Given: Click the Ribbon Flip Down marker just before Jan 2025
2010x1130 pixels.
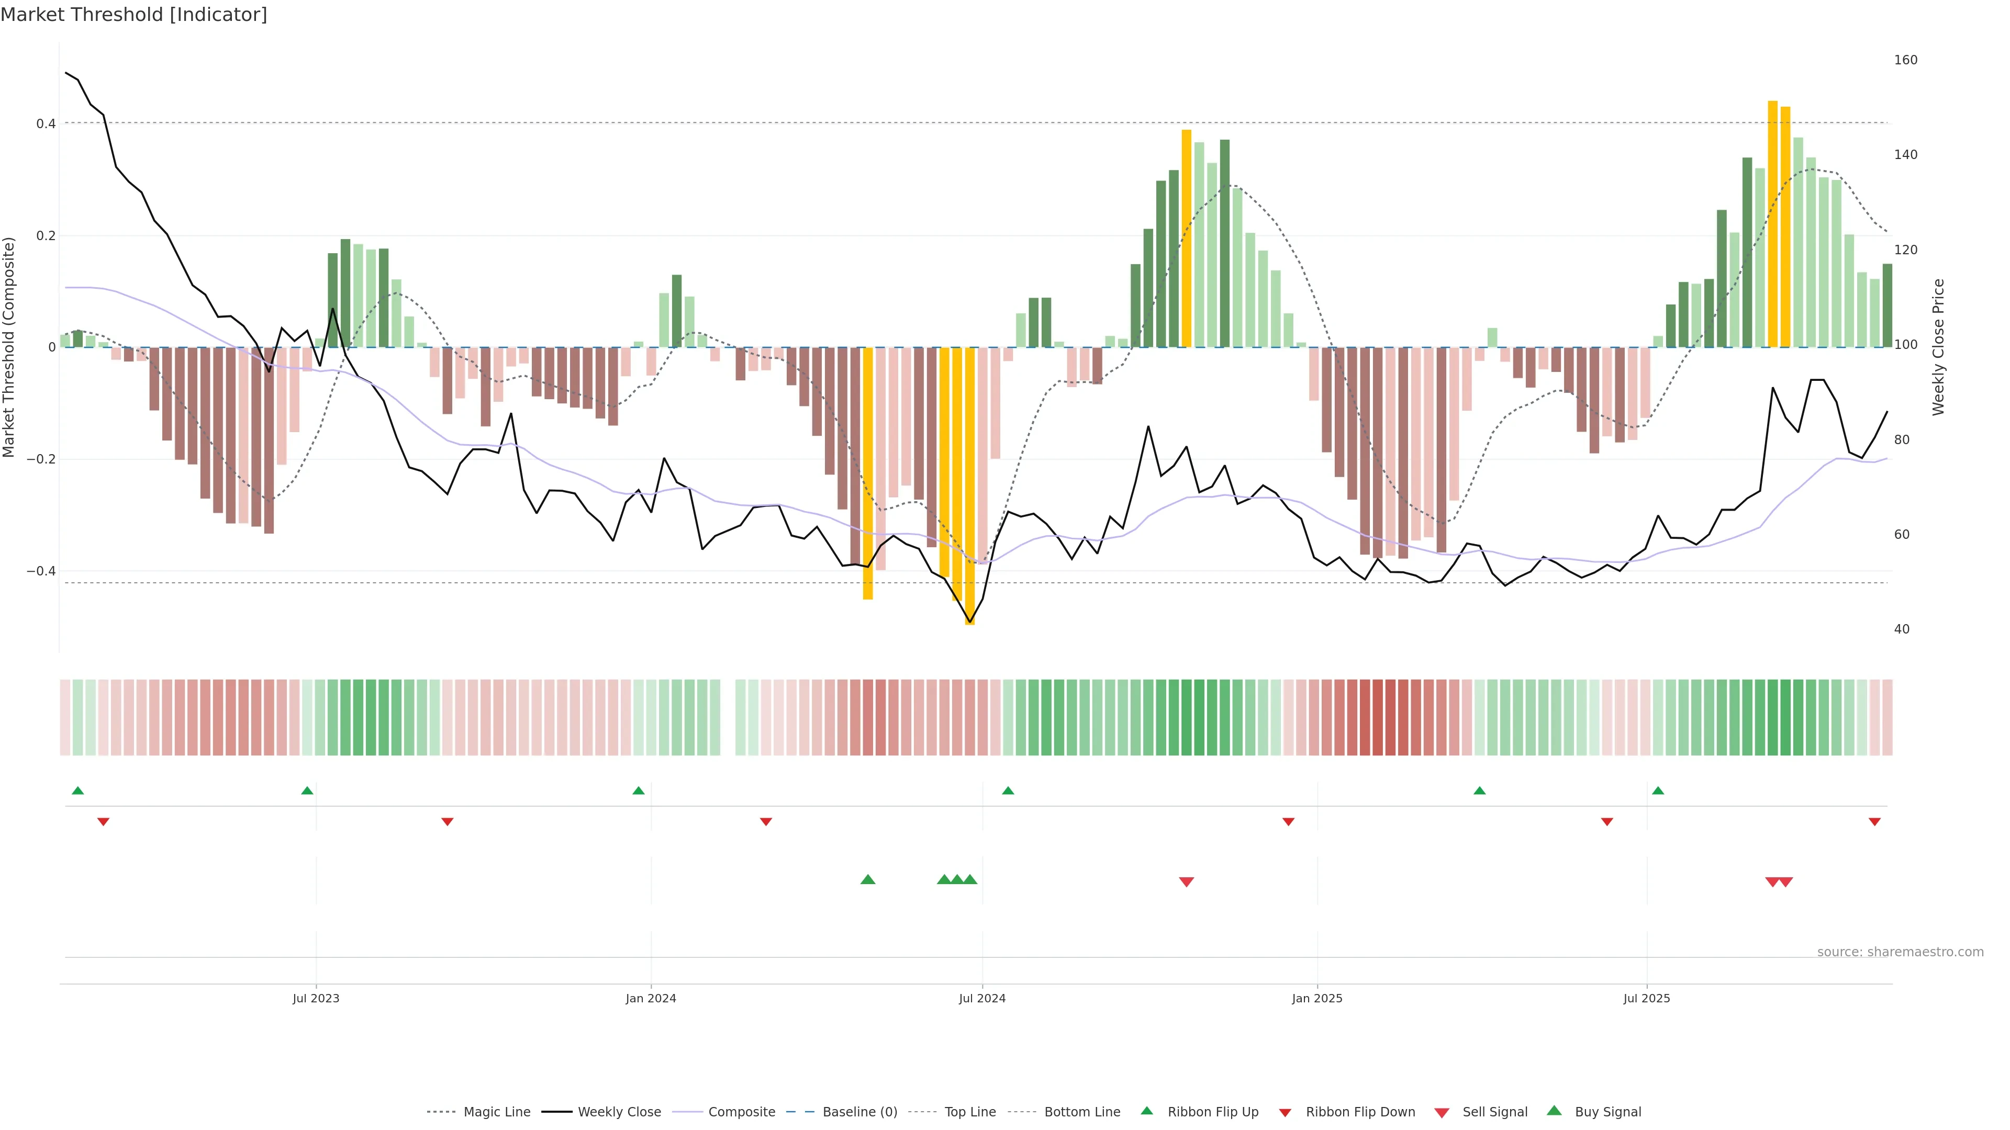Looking at the screenshot, I should pyautogui.click(x=1288, y=821).
